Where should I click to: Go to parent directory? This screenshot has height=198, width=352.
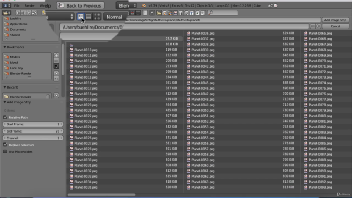29,13
